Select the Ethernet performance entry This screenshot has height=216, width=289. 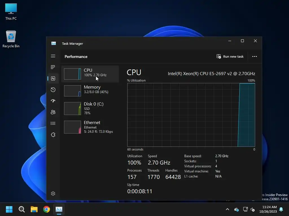(90, 127)
